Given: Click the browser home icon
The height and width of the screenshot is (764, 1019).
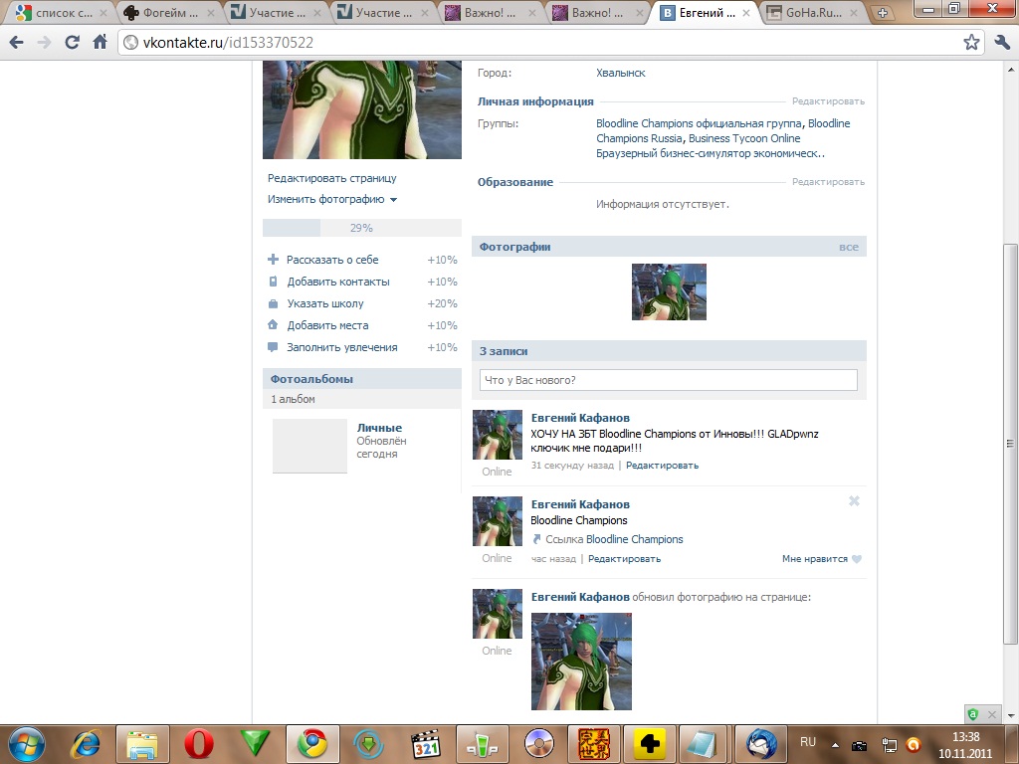Looking at the screenshot, I should [100, 43].
